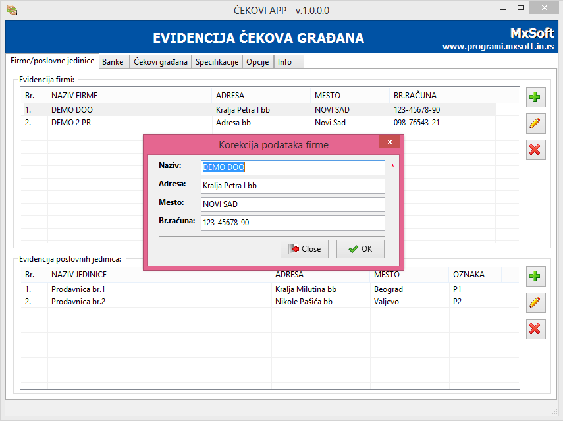Click the Mesto input field
Viewport: 563px width, 421px height.
[x=292, y=204]
